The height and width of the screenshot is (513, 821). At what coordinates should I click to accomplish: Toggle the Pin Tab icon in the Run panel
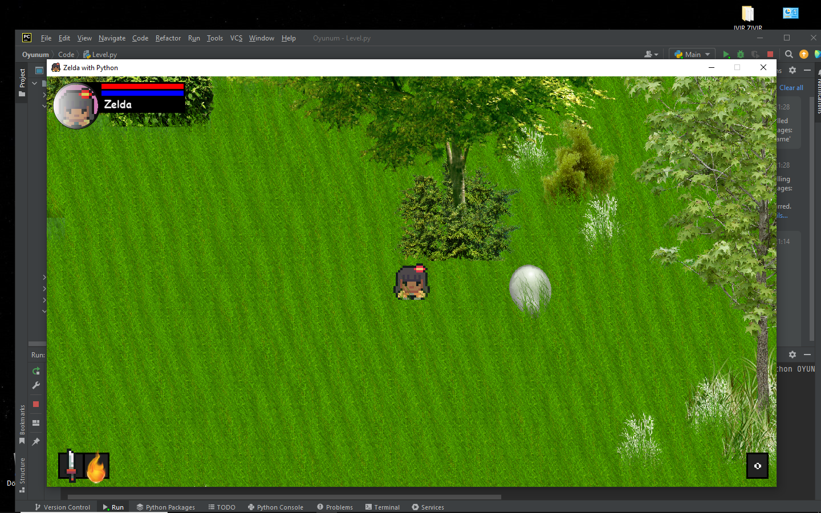click(x=36, y=442)
